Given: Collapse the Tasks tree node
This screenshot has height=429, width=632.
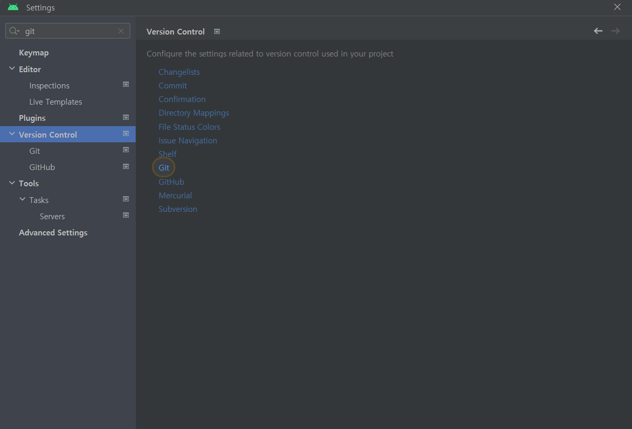Looking at the screenshot, I should (23, 199).
